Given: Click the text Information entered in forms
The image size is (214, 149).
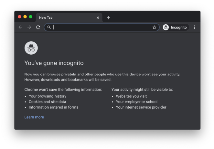Looking at the screenshot, I should click(x=53, y=107).
